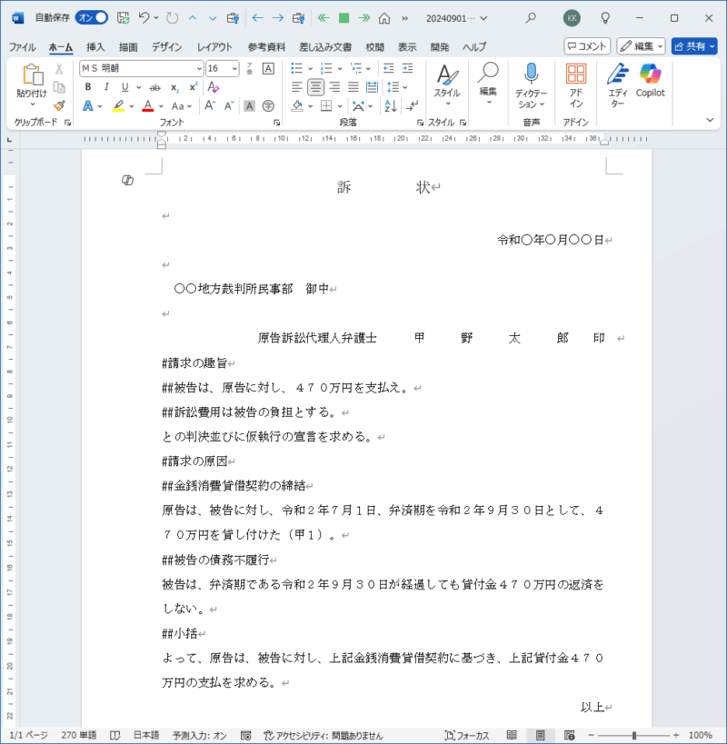Click the character shading icon
Screen dimensions: 727x744
click(250, 105)
